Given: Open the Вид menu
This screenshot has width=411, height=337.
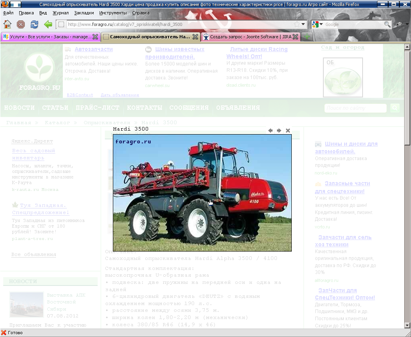Looking at the screenshot, I should (x=43, y=13).
